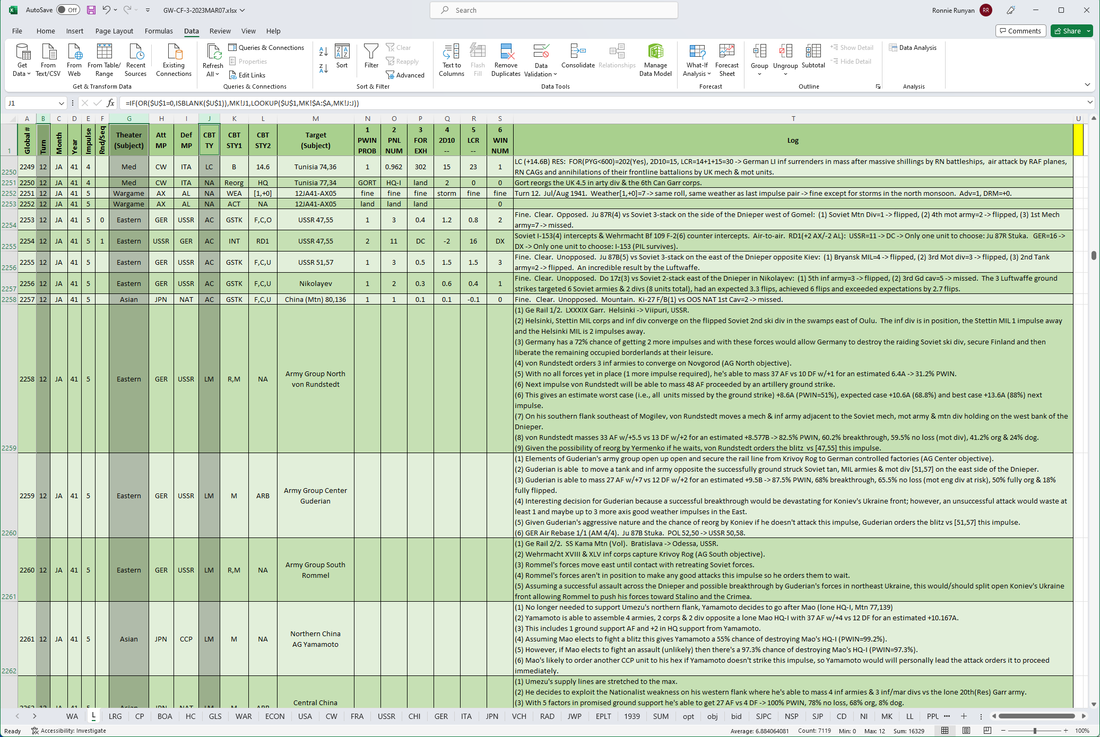Click the Share button
Viewport: 1100px width, 737px height.
click(1068, 31)
